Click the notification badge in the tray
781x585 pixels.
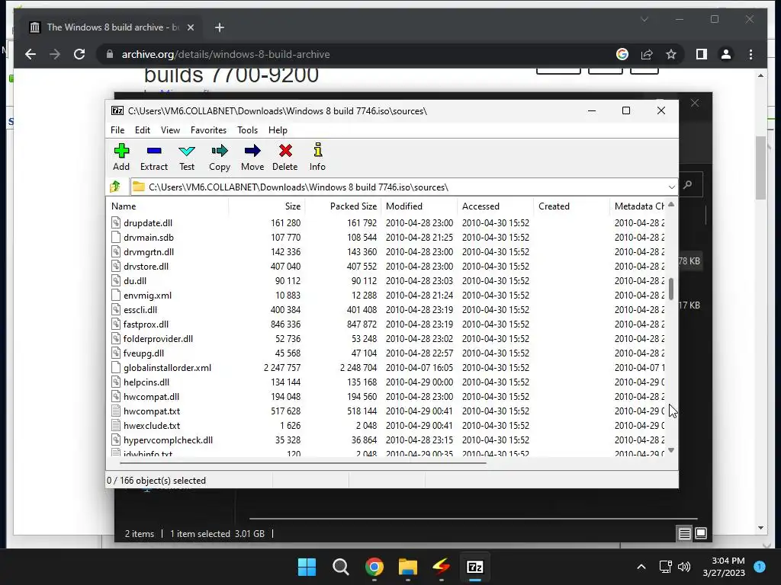[x=760, y=566]
